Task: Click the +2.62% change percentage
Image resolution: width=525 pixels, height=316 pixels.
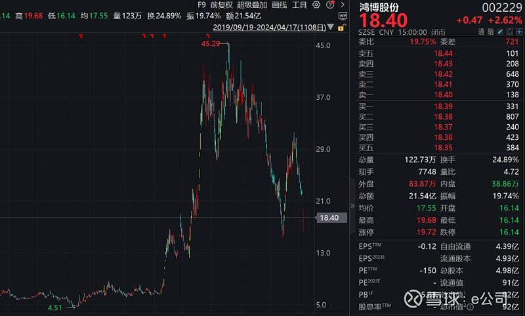Action: 505,20
